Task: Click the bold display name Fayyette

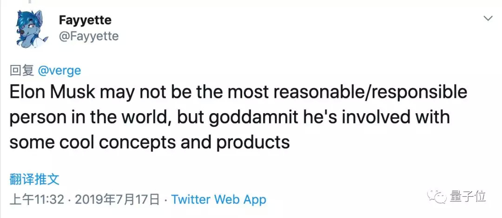Action: 85,20
